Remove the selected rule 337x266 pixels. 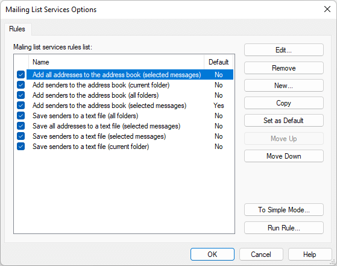284,68
